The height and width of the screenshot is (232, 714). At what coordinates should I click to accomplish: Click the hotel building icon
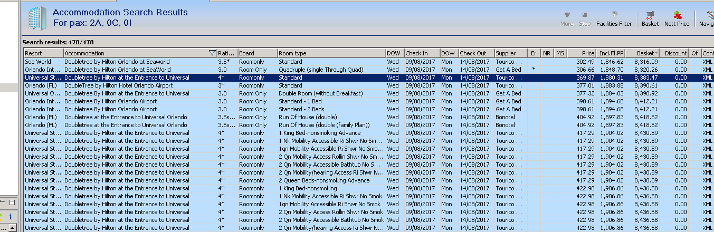point(36,18)
